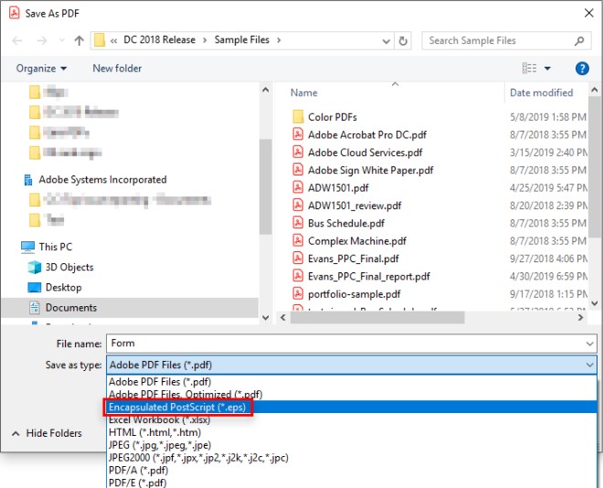
Task: Select Bus Schedule.pdf file icon
Action: tap(298, 223)
